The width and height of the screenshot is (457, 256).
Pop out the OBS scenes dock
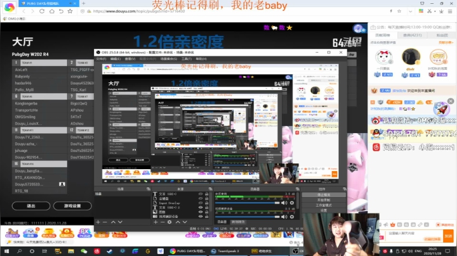(148, 189)
